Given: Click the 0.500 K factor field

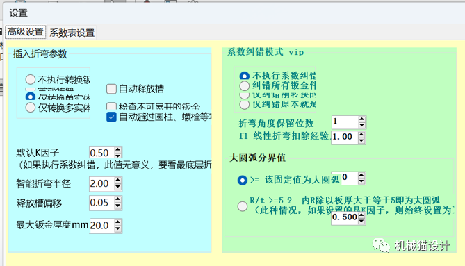Looking at the screenshot, I should 345,217.
